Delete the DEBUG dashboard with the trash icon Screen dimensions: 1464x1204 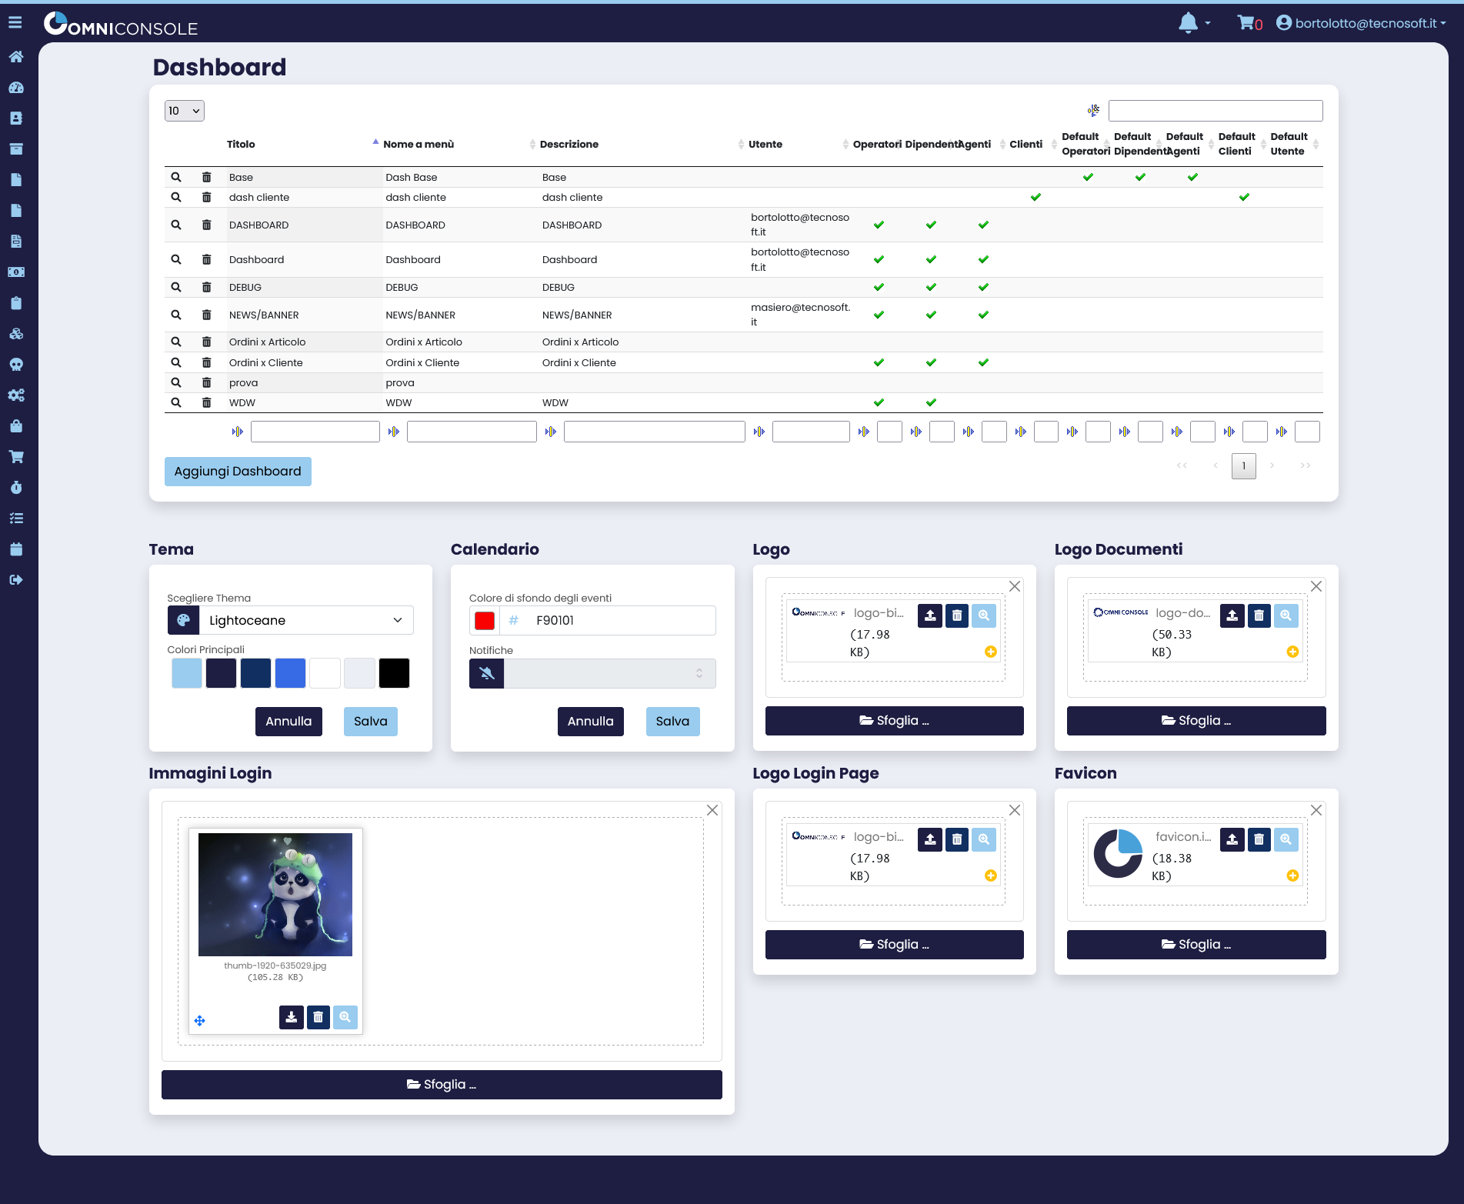click(206, 287)
